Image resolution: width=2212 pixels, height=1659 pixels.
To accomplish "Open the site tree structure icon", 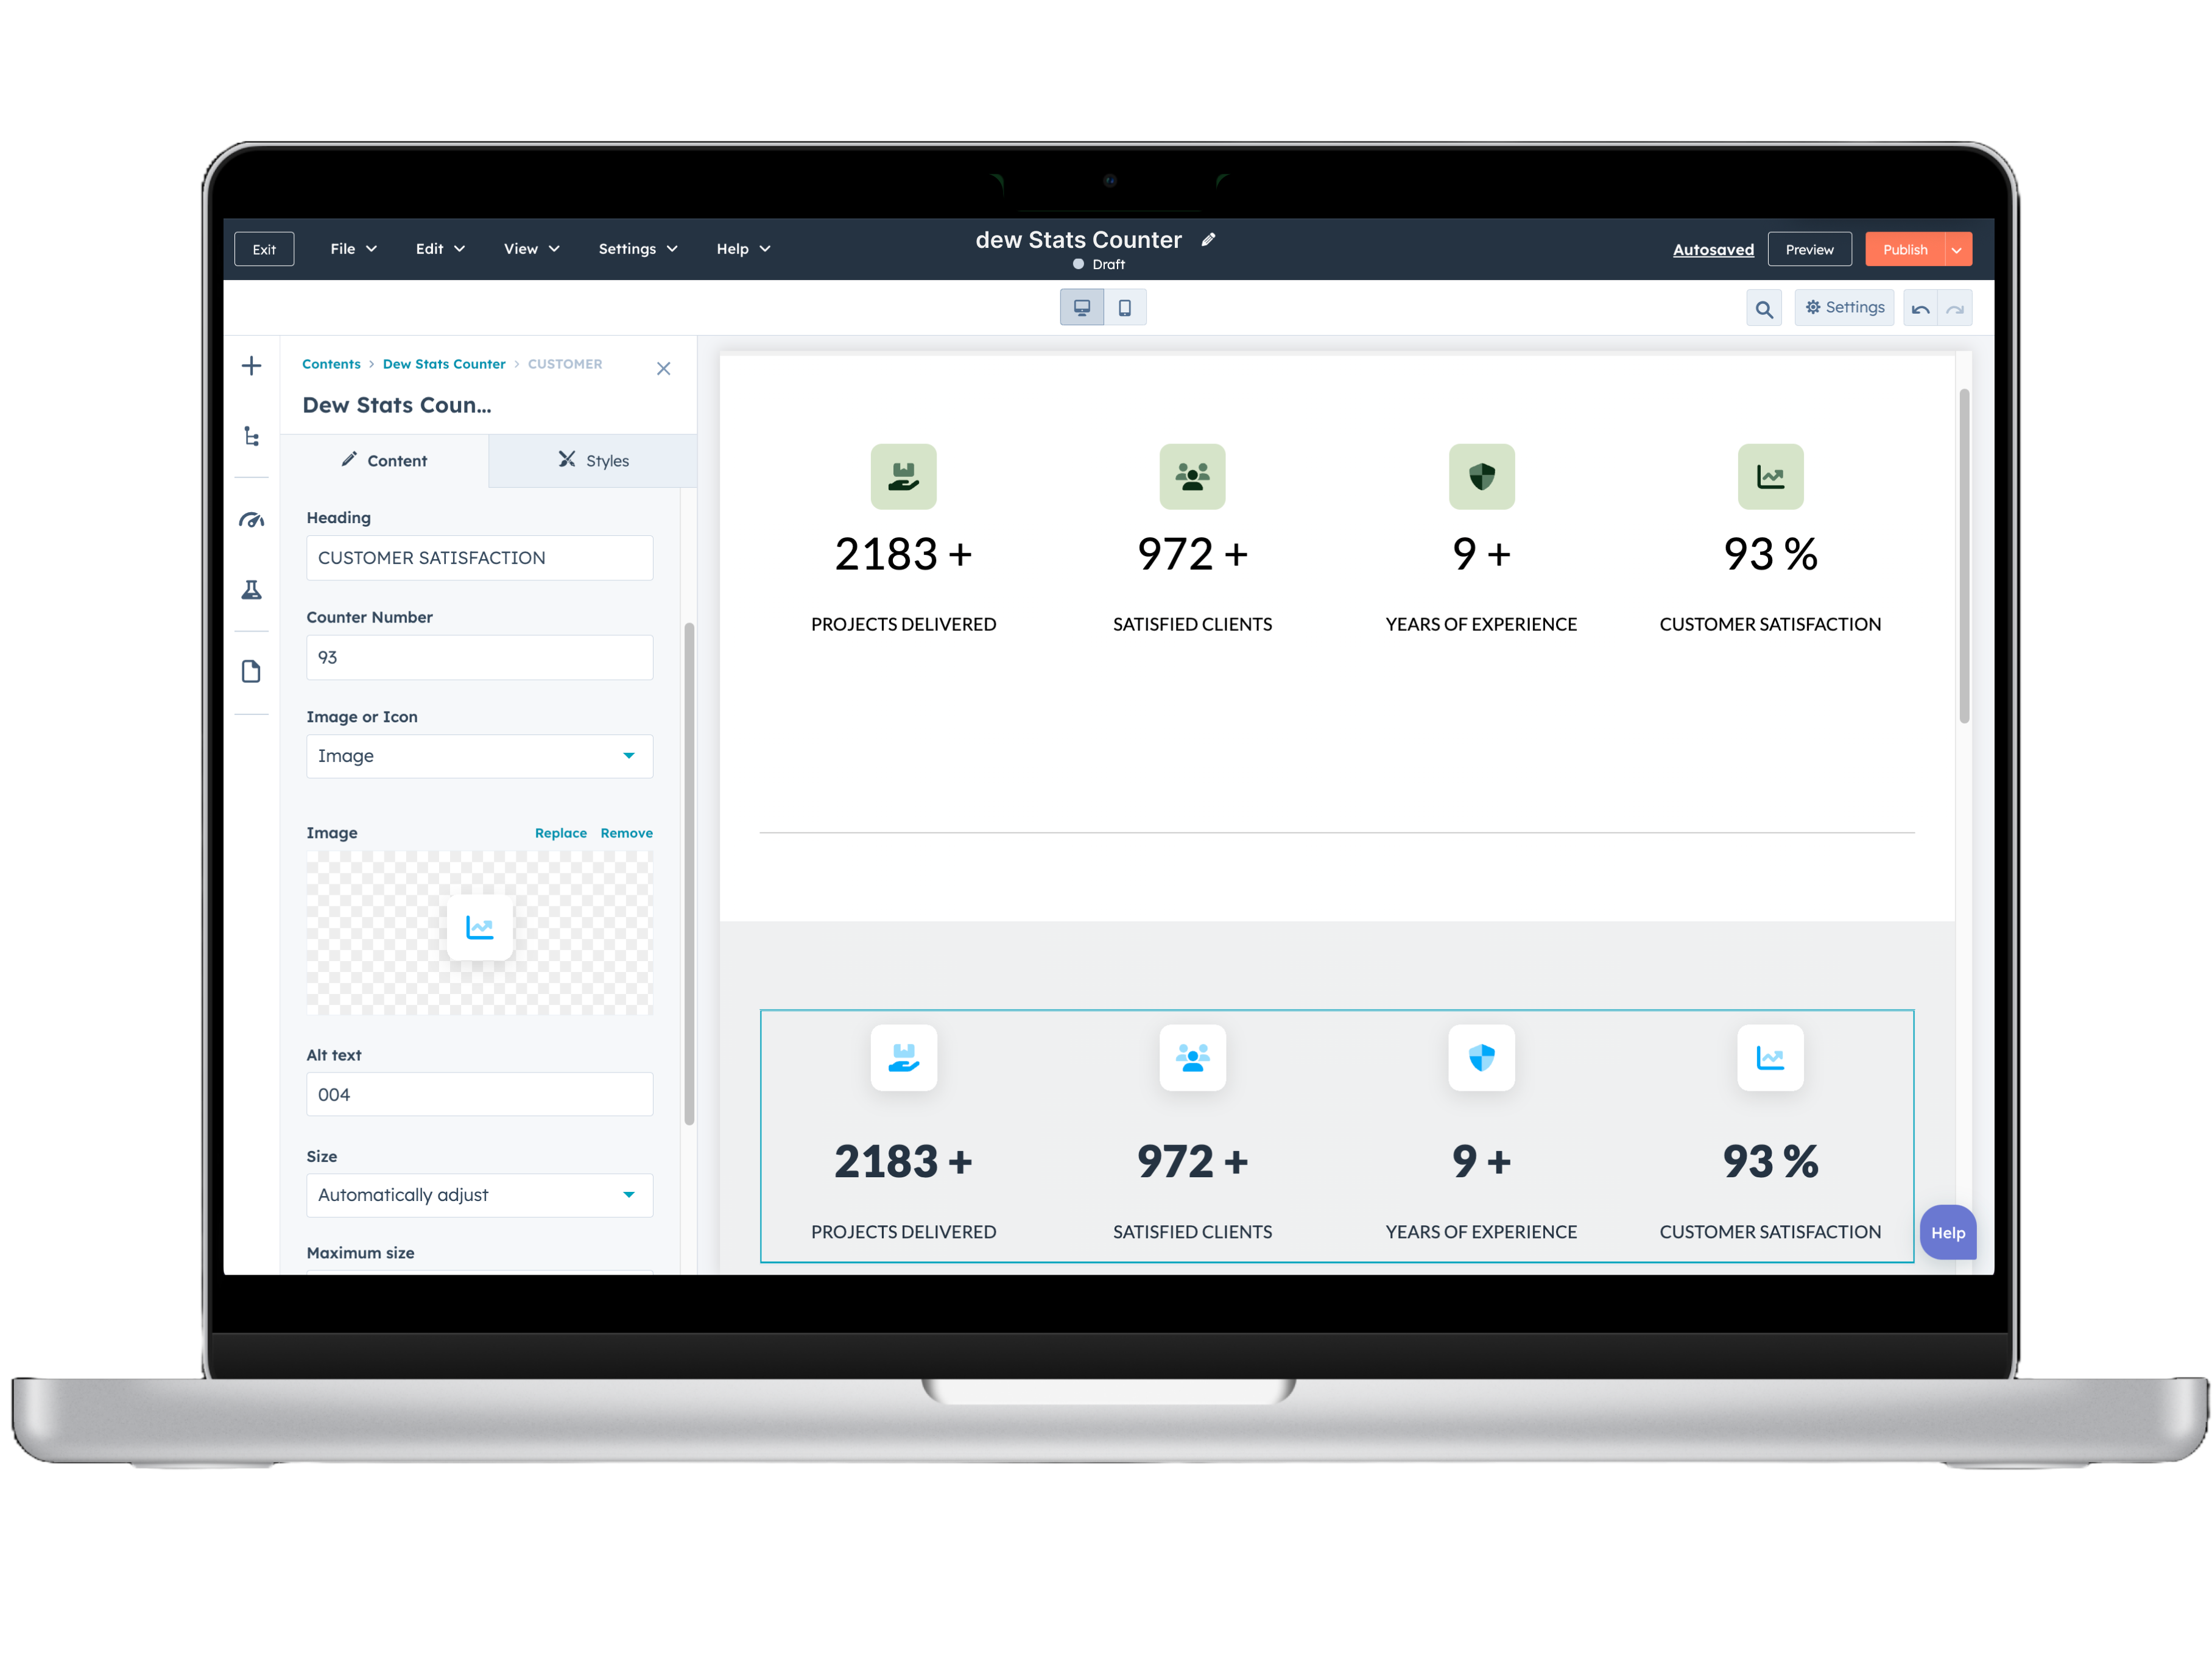I will point(252,437).
